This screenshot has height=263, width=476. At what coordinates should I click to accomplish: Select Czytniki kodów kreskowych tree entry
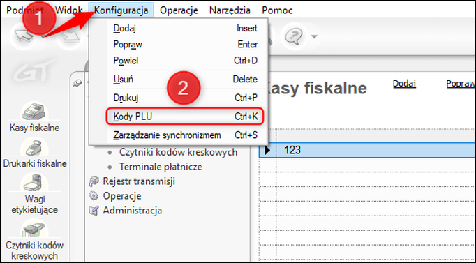click(x=178, y=152)
